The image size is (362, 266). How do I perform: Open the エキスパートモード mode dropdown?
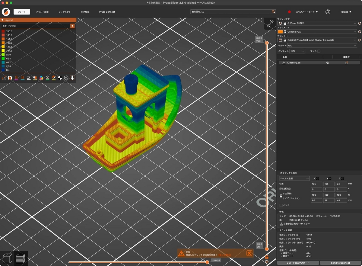coord(307,12)
